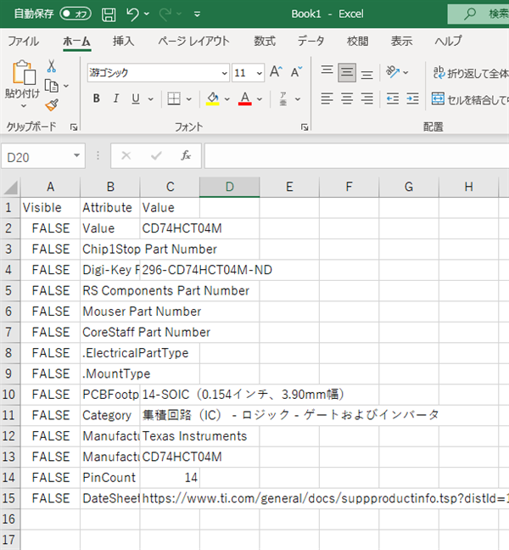Click the Paste clipboard icon
Viewport: 509px width, 550px height.
pyautogui.click(x=24, y=72)
